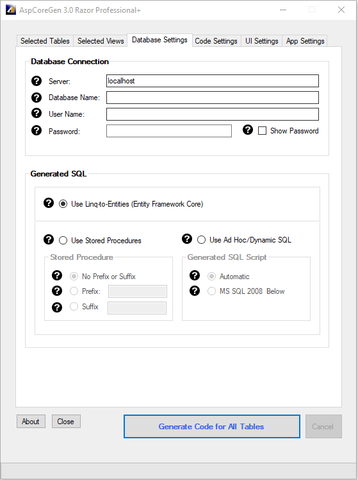358x480 pixels.
Task: Focus the User Name text field
Action: point(212,114)
